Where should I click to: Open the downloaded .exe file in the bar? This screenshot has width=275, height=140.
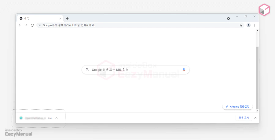pyautogui.click(x=38, y=118)
